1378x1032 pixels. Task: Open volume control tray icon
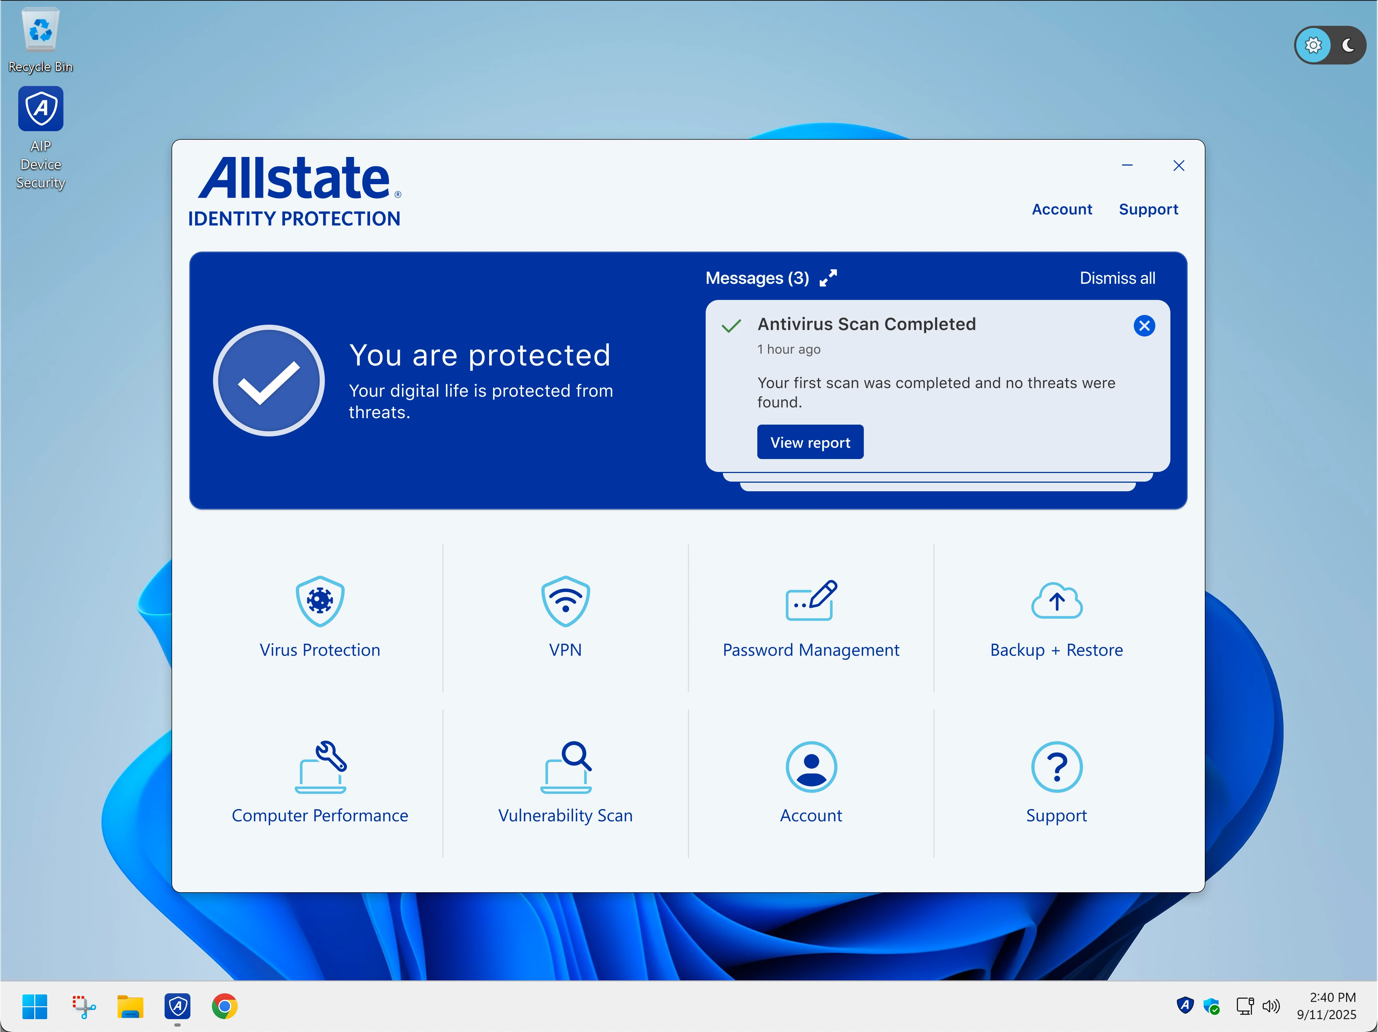click(1271, 1006)
